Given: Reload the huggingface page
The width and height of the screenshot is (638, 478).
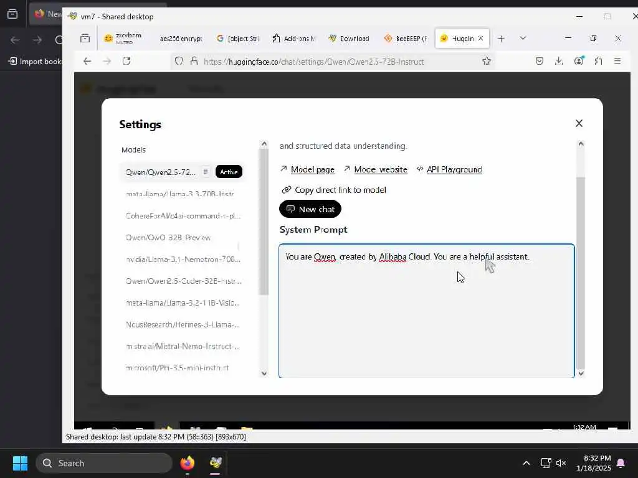Looking at the screenshot, I should point(126,62).
